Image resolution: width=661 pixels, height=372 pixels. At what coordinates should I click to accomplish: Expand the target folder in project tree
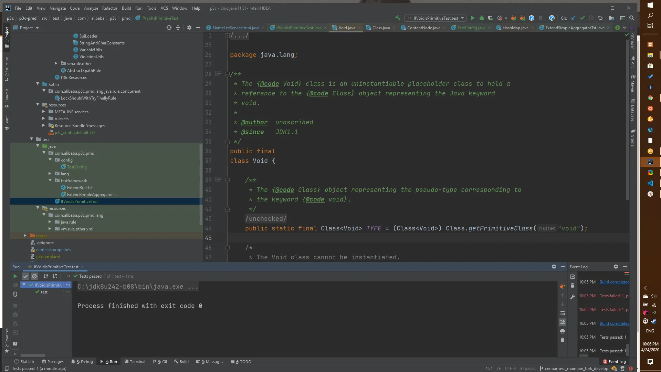(x=25, y=236)
